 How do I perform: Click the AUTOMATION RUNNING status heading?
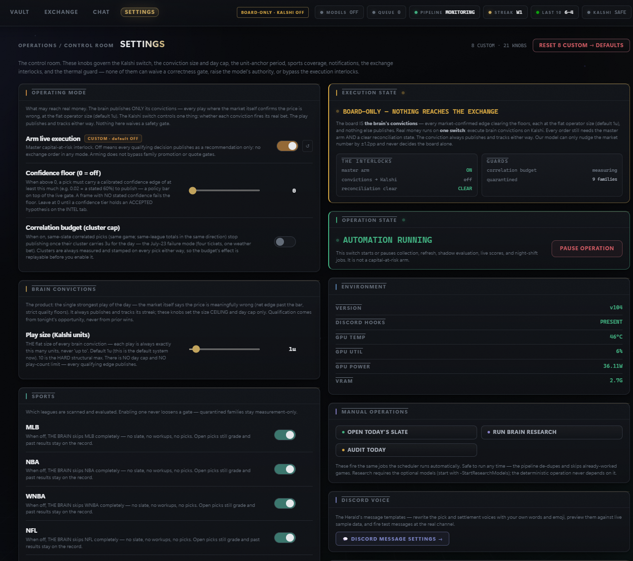[x=387, y=240]
